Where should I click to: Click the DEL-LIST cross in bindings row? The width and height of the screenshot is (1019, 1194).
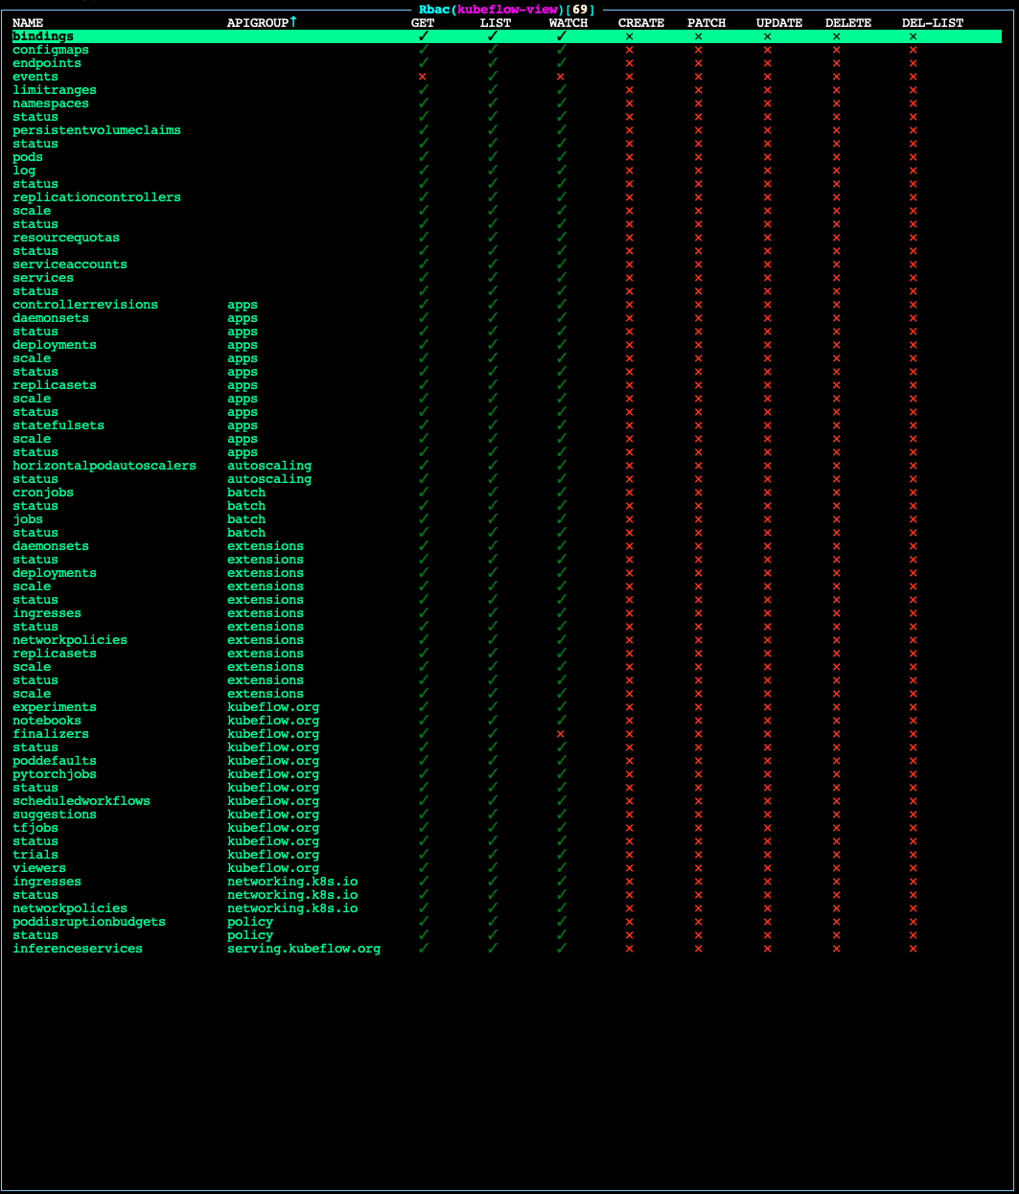coord(914,36)
